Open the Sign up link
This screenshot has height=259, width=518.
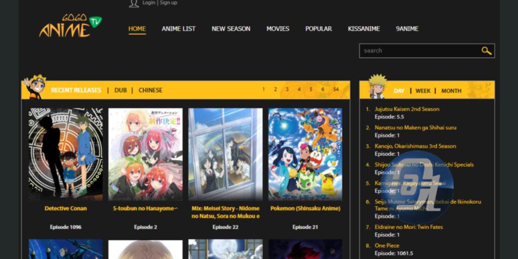(168, 3)
